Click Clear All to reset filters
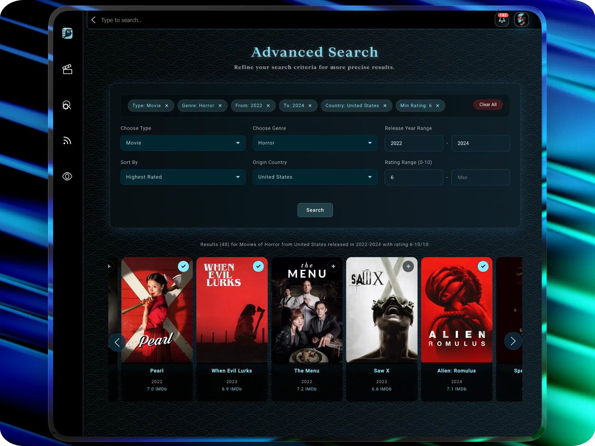Viewport: 595px width, 446px height. pos(488,104)
